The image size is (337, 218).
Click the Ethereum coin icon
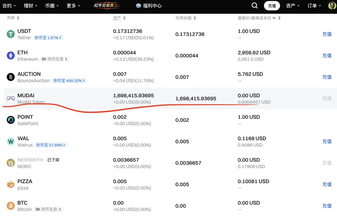tap(11, 56)
